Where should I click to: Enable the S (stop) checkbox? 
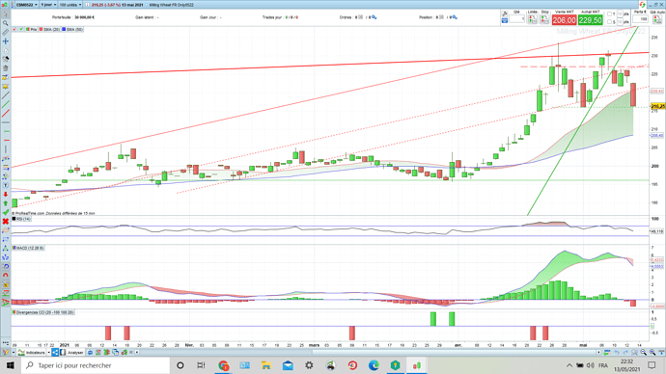609,22
